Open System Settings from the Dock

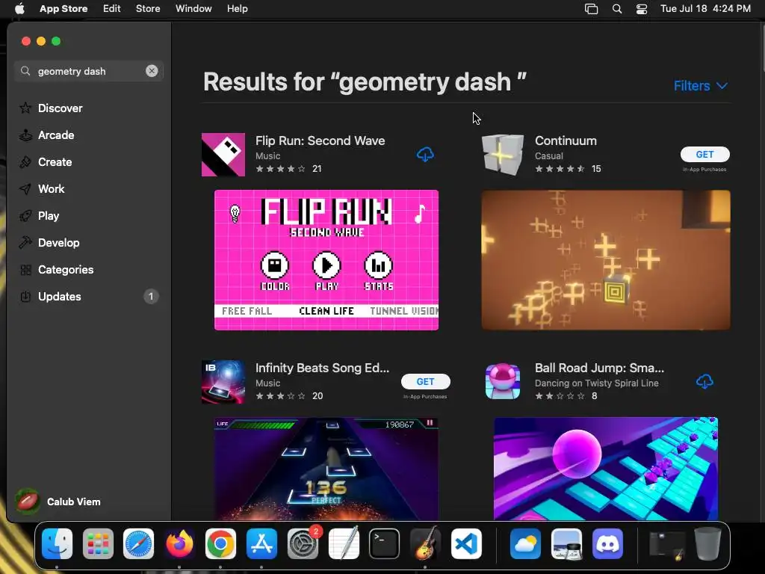[x=303, y=544]
